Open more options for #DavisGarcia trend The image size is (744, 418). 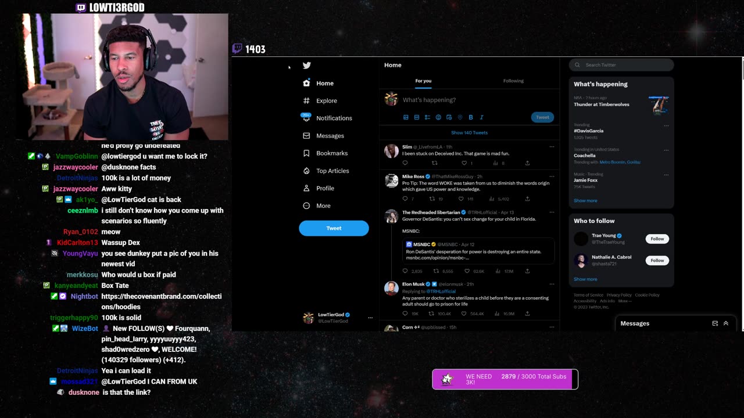tap(666, 125)
